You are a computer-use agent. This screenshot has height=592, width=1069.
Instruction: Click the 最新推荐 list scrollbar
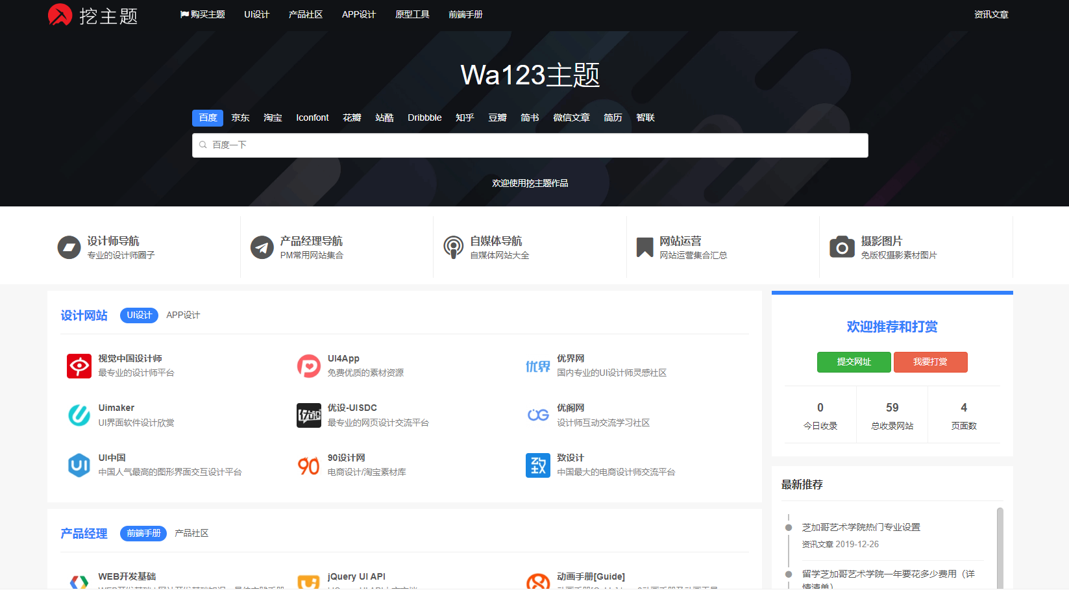[1000, 548]
